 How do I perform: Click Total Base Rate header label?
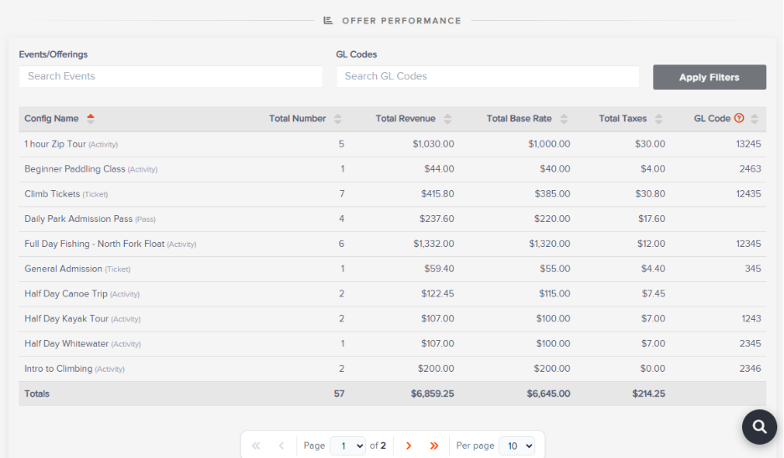(x=519, y=119)
